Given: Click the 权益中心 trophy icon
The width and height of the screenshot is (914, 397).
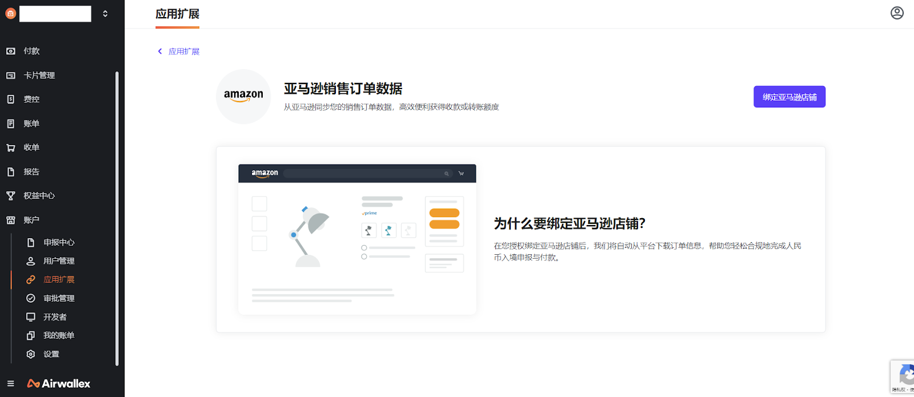Looking at the screenshot, I should [10, 196].
